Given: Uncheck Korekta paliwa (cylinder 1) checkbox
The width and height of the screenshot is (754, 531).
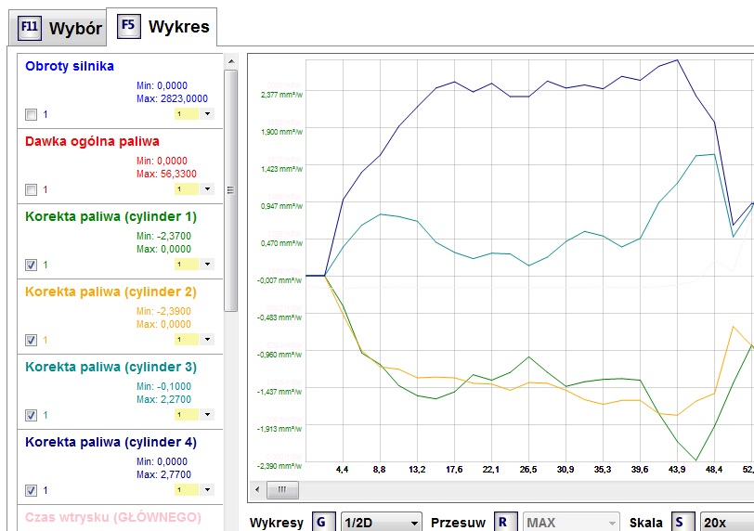Looking at the screenshot, I should click(x=31, y=265).
